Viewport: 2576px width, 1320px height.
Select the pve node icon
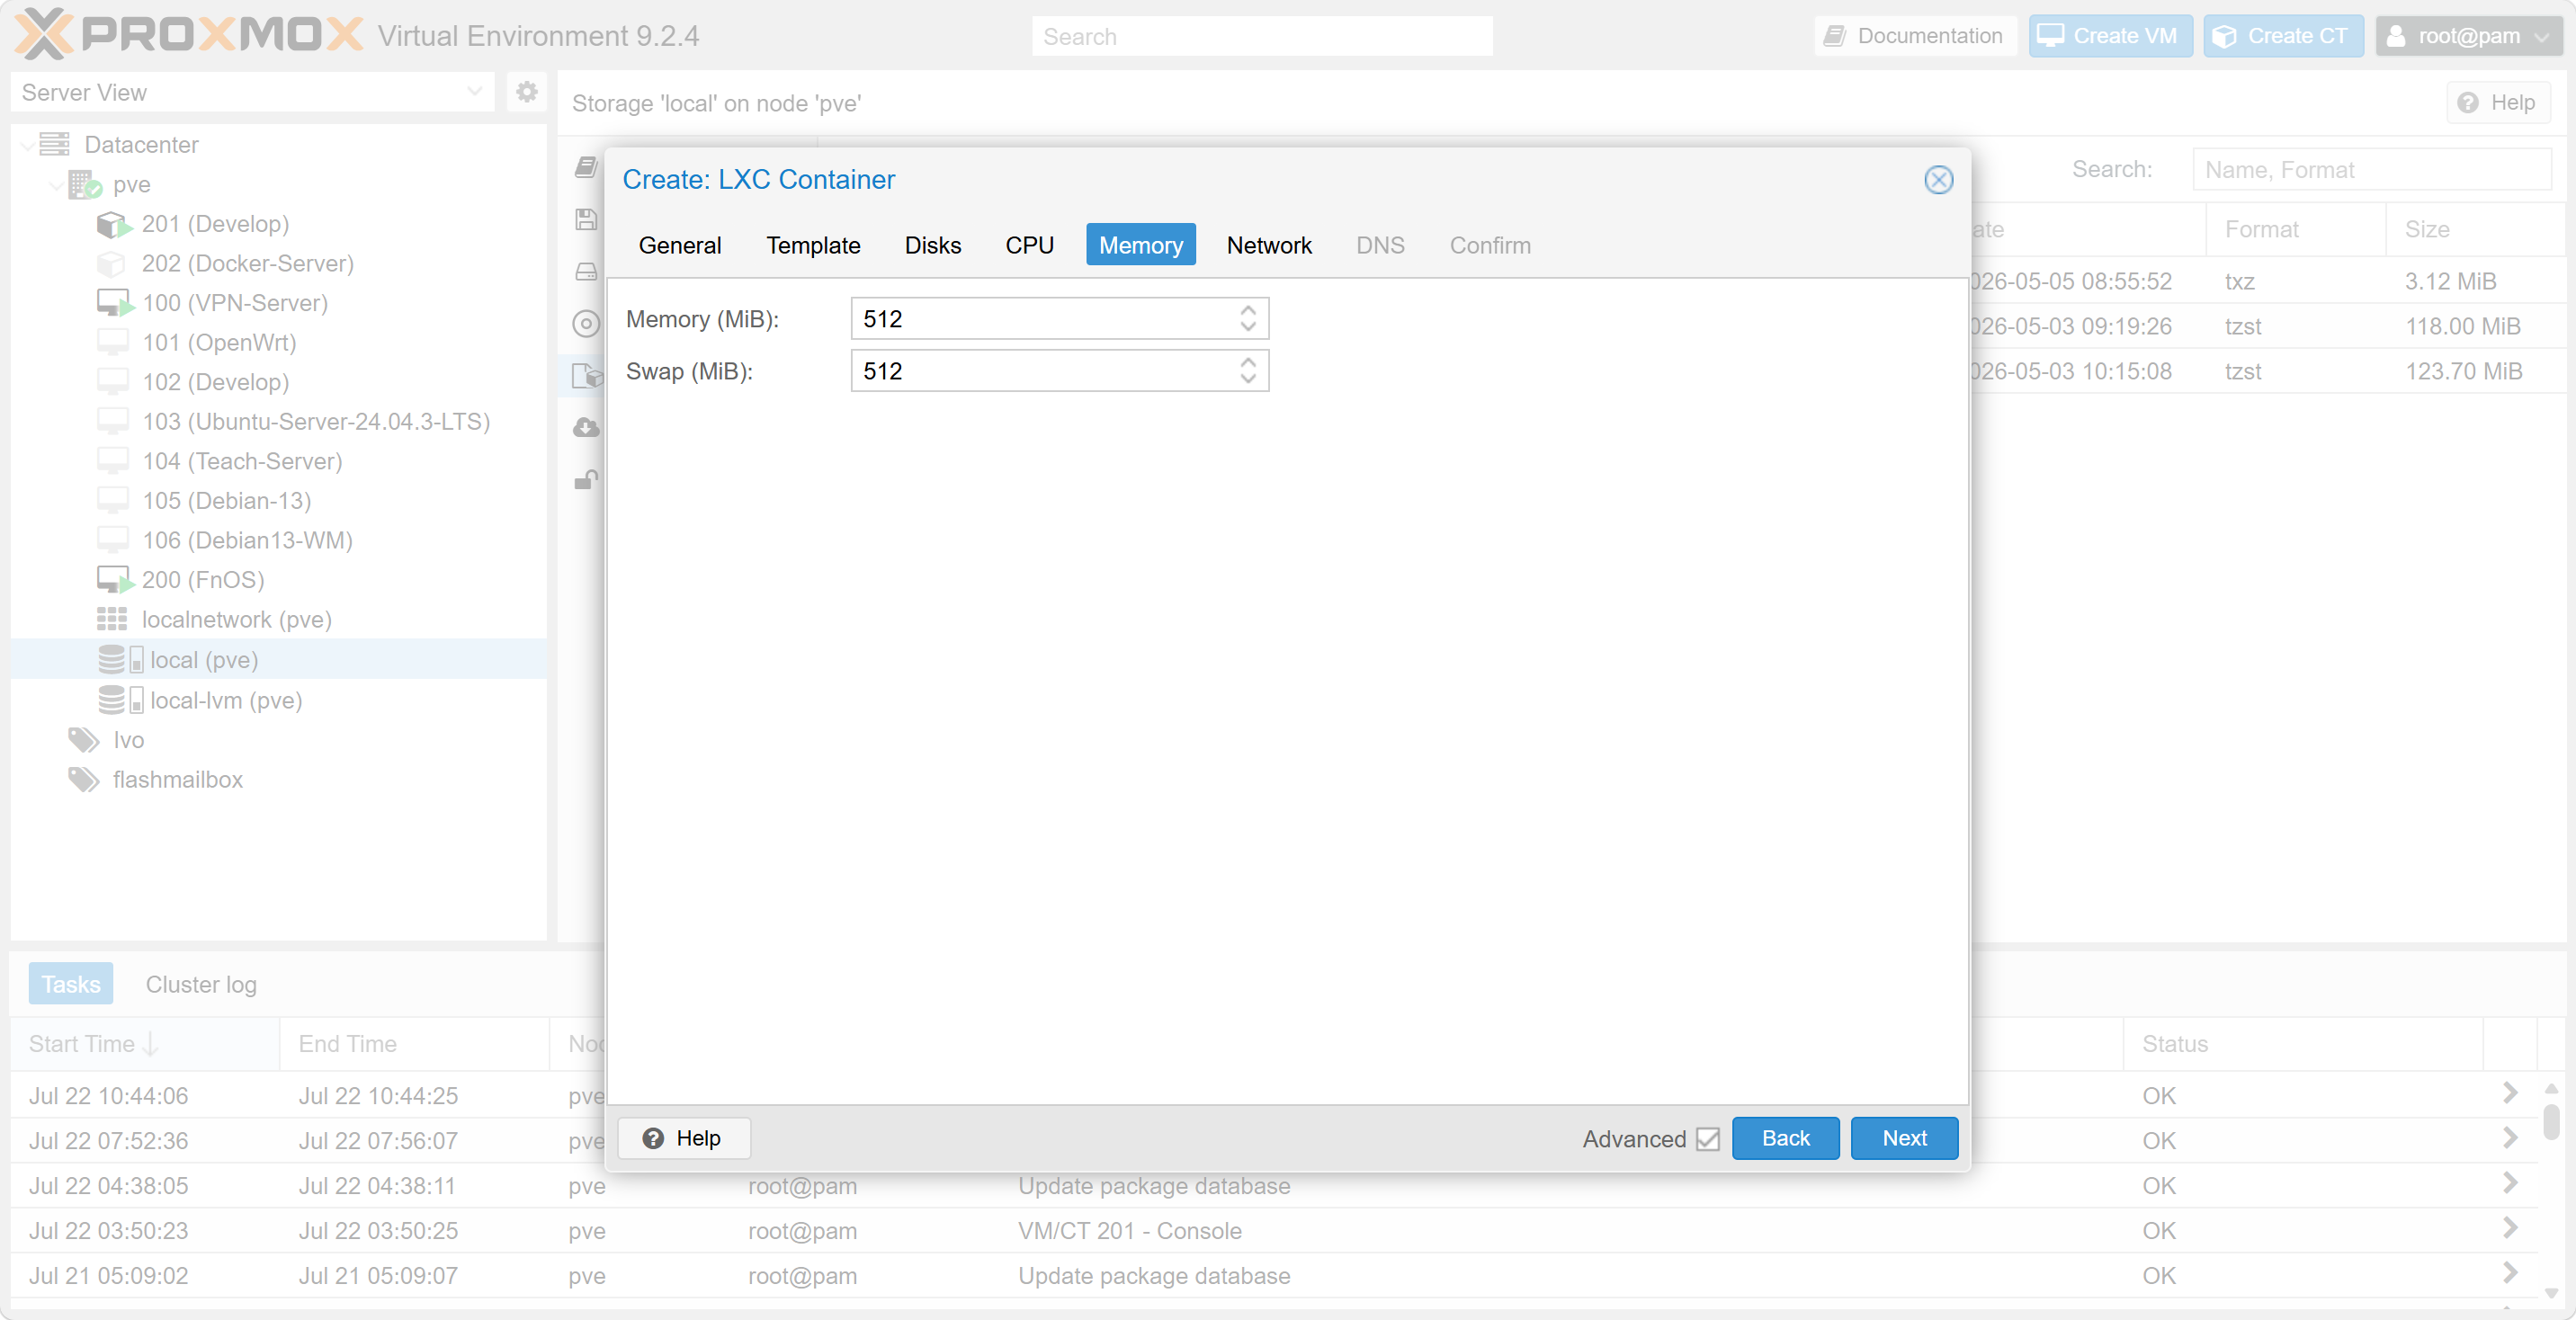coord(85,184)
